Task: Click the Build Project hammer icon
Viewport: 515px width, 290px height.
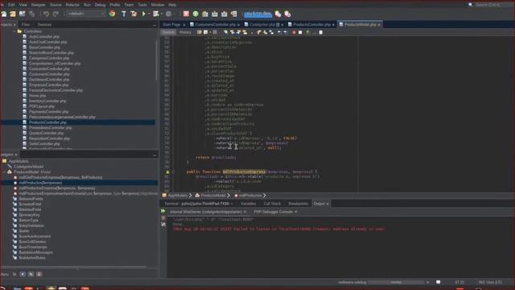Action: click(x=124, y=14)
